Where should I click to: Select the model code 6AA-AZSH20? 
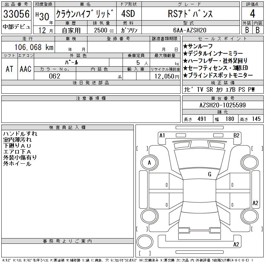[x=189, y=30]
